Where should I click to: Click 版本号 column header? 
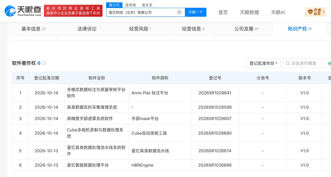point(305,78)
